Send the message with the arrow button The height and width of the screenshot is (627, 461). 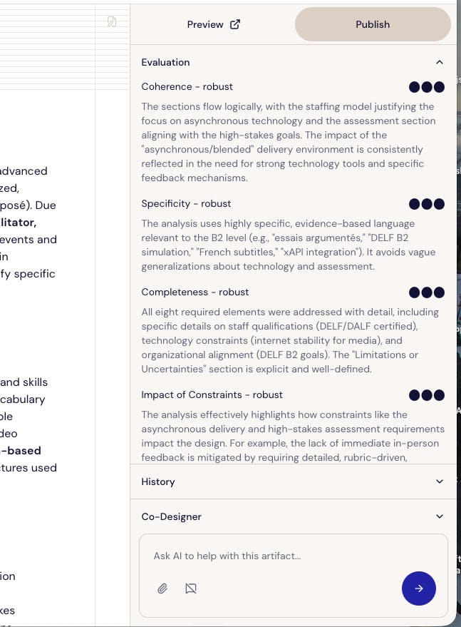(x=419, y=588)
